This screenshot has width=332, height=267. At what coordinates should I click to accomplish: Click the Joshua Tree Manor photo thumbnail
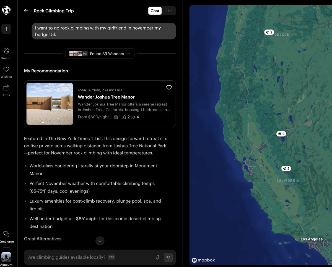[50, 104]
